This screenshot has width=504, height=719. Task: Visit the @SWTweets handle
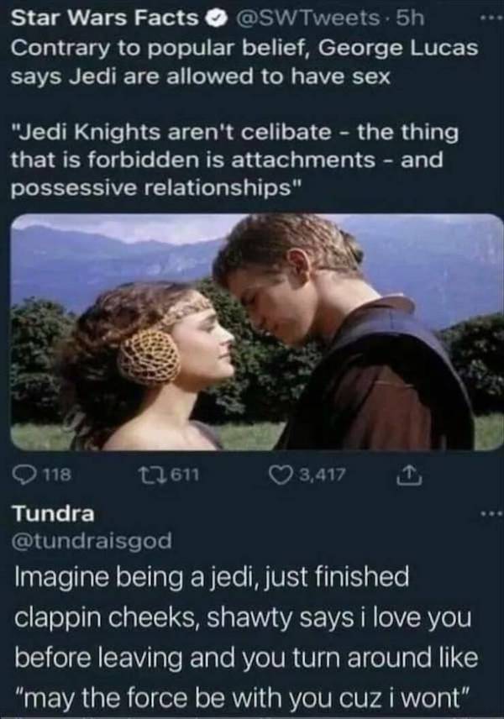pos(307,18)
